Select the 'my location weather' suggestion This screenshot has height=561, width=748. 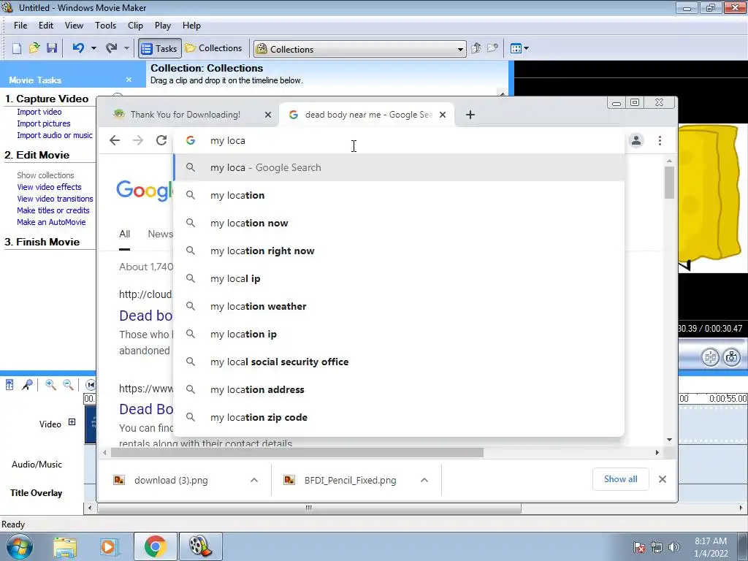399,306
